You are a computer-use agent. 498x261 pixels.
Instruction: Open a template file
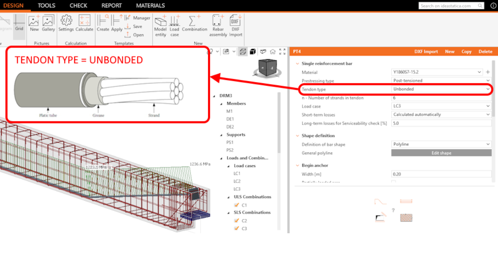coord(134,35)
